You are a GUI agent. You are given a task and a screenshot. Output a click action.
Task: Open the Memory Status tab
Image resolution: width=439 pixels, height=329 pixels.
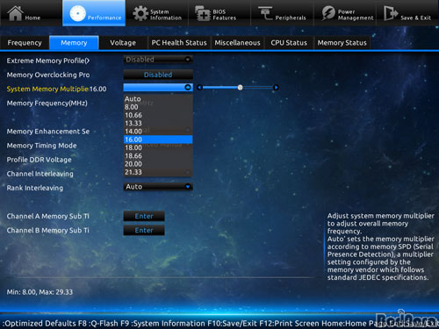342,43
